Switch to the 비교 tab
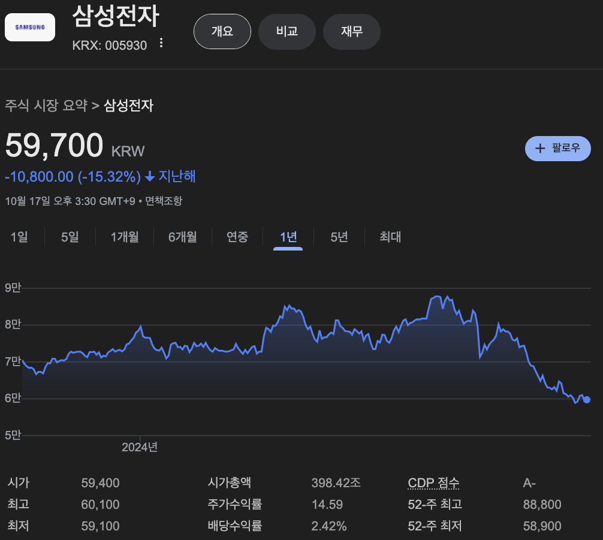Viewport: 603px width, 540px height. [x=287, y=32]
